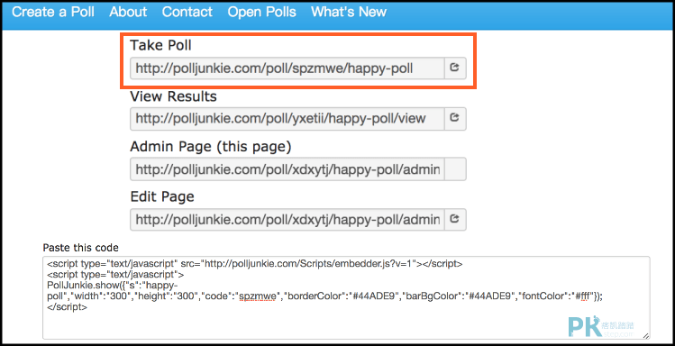Open the What's New page
This screenshot has height=346, width=675.
point(349,12)
